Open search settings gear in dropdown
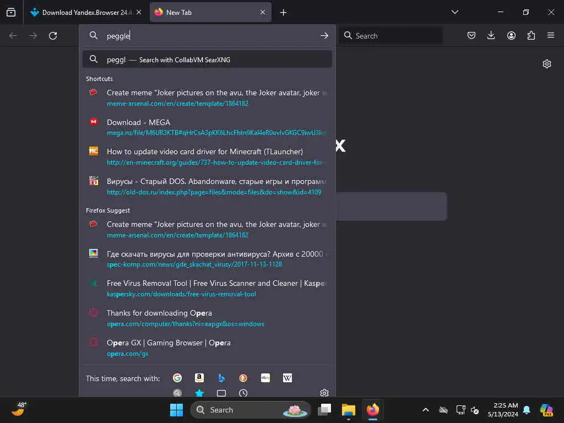 tap(324, 393)
